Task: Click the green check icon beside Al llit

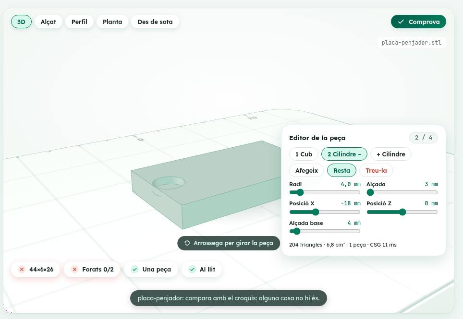Action: pyautogui.click(x=192, y=269)
